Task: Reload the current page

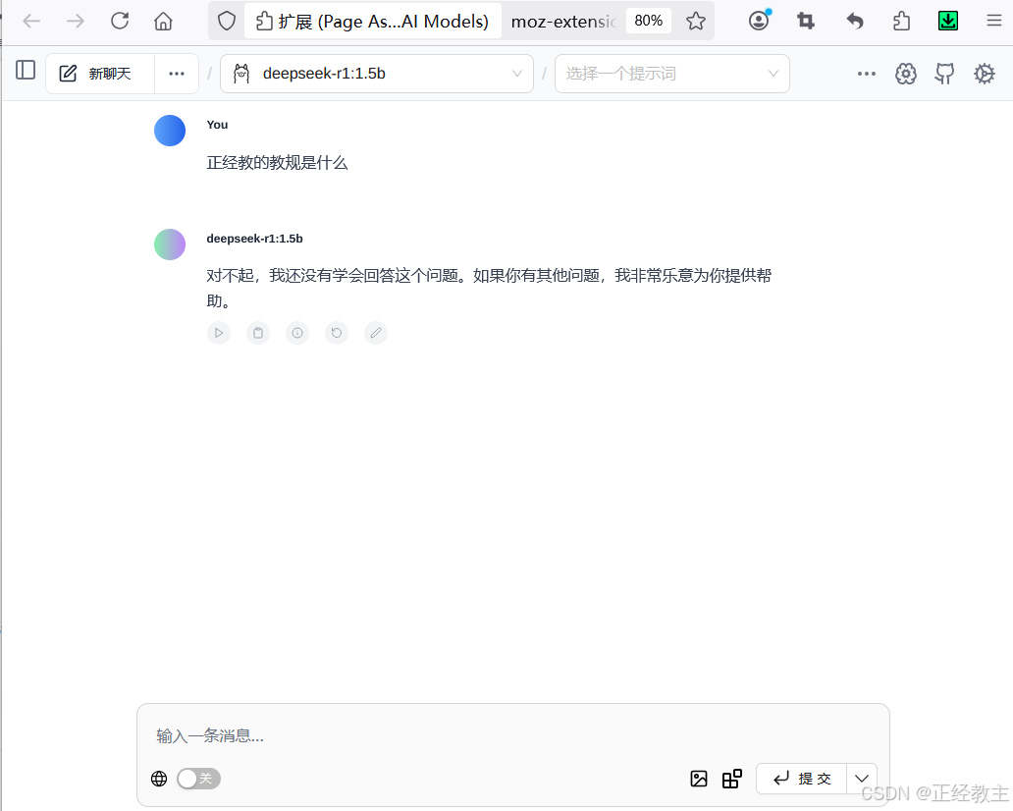Action: [x=120, y=21]
